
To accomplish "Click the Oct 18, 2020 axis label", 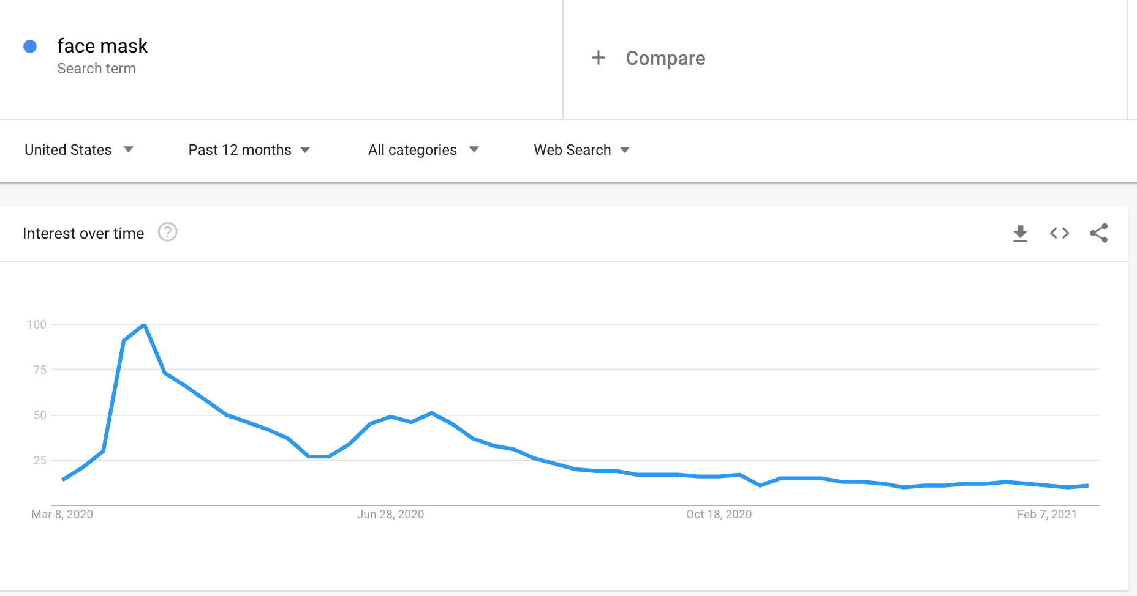I will click(x=719, y=514).
